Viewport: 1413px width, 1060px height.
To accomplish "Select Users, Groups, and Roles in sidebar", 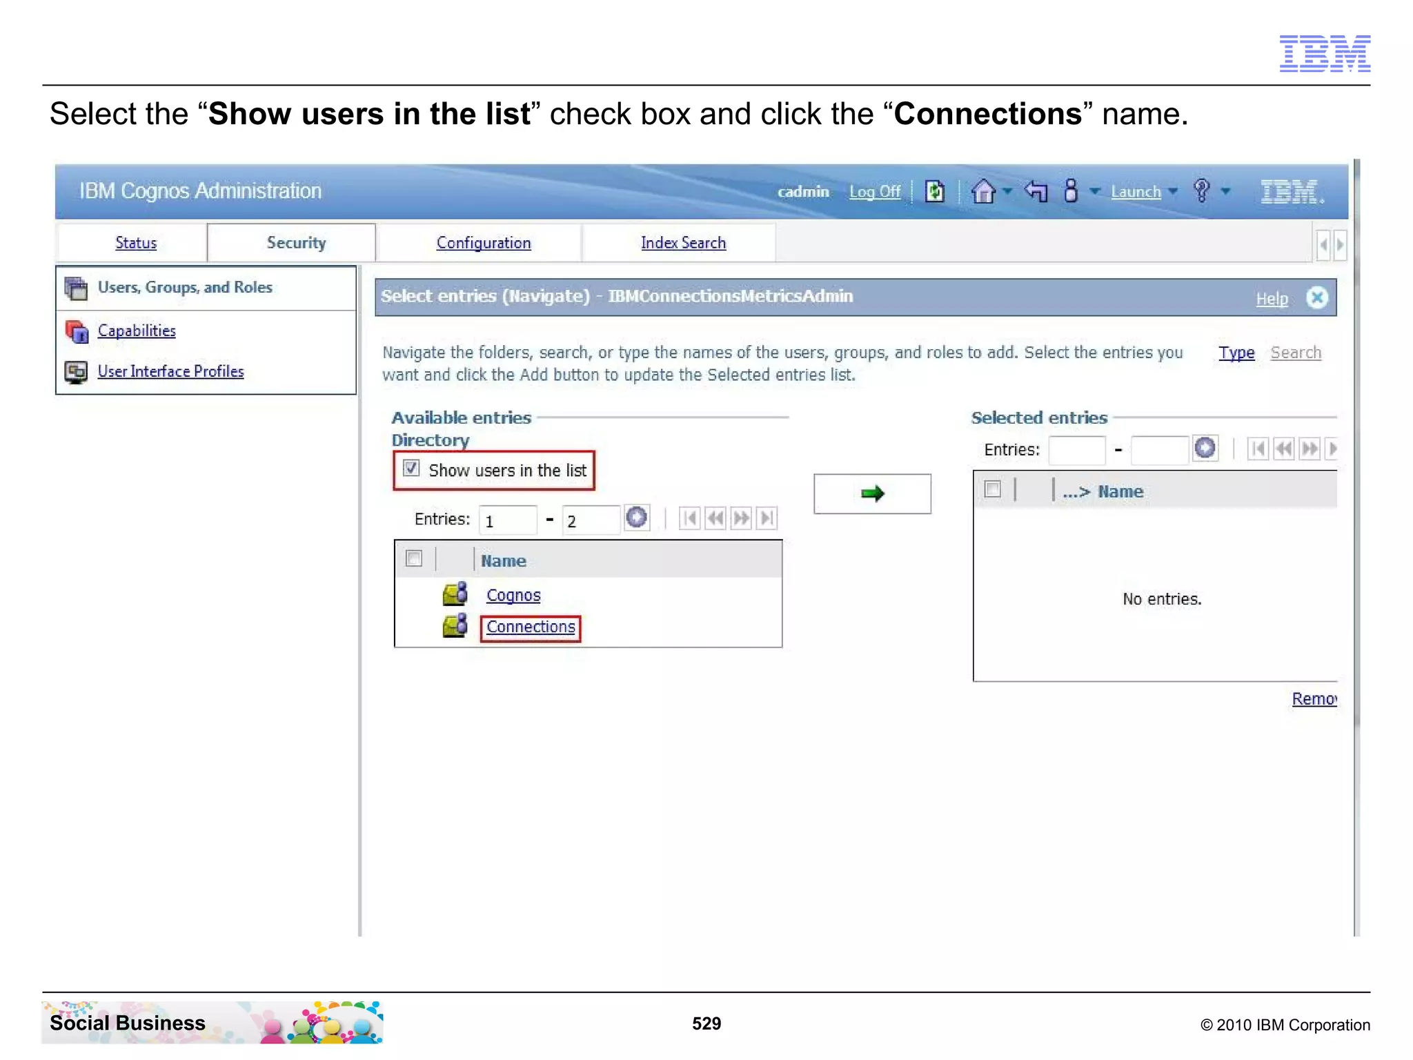I will (185, 287).
